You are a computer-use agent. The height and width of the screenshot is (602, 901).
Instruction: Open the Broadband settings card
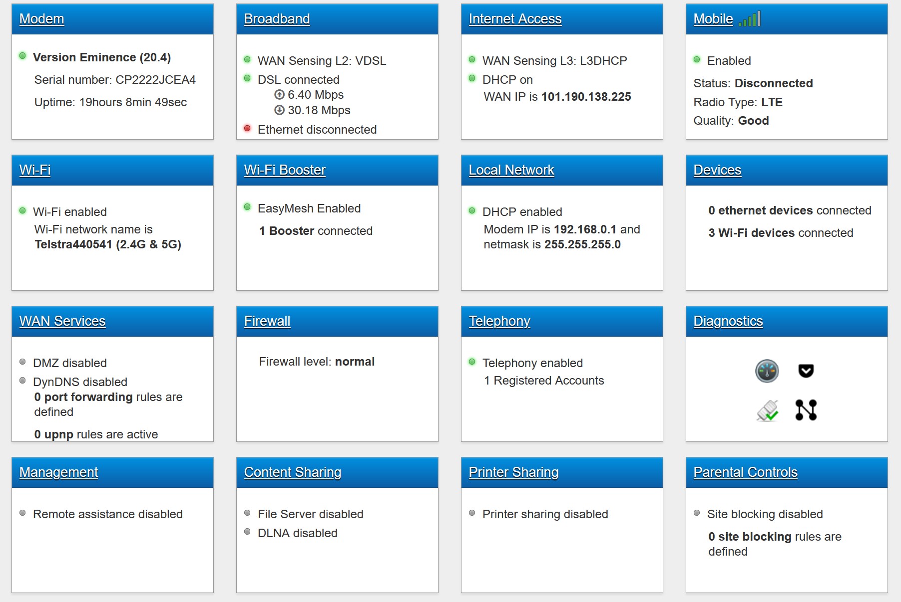pyautogui.click(x=277, y=19)
